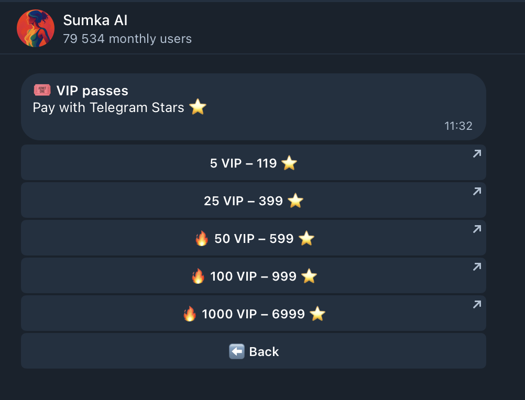Click the Sumka AI profile avatar
The height and width of the screenshot is (400, 525).
tap(35, 28)
